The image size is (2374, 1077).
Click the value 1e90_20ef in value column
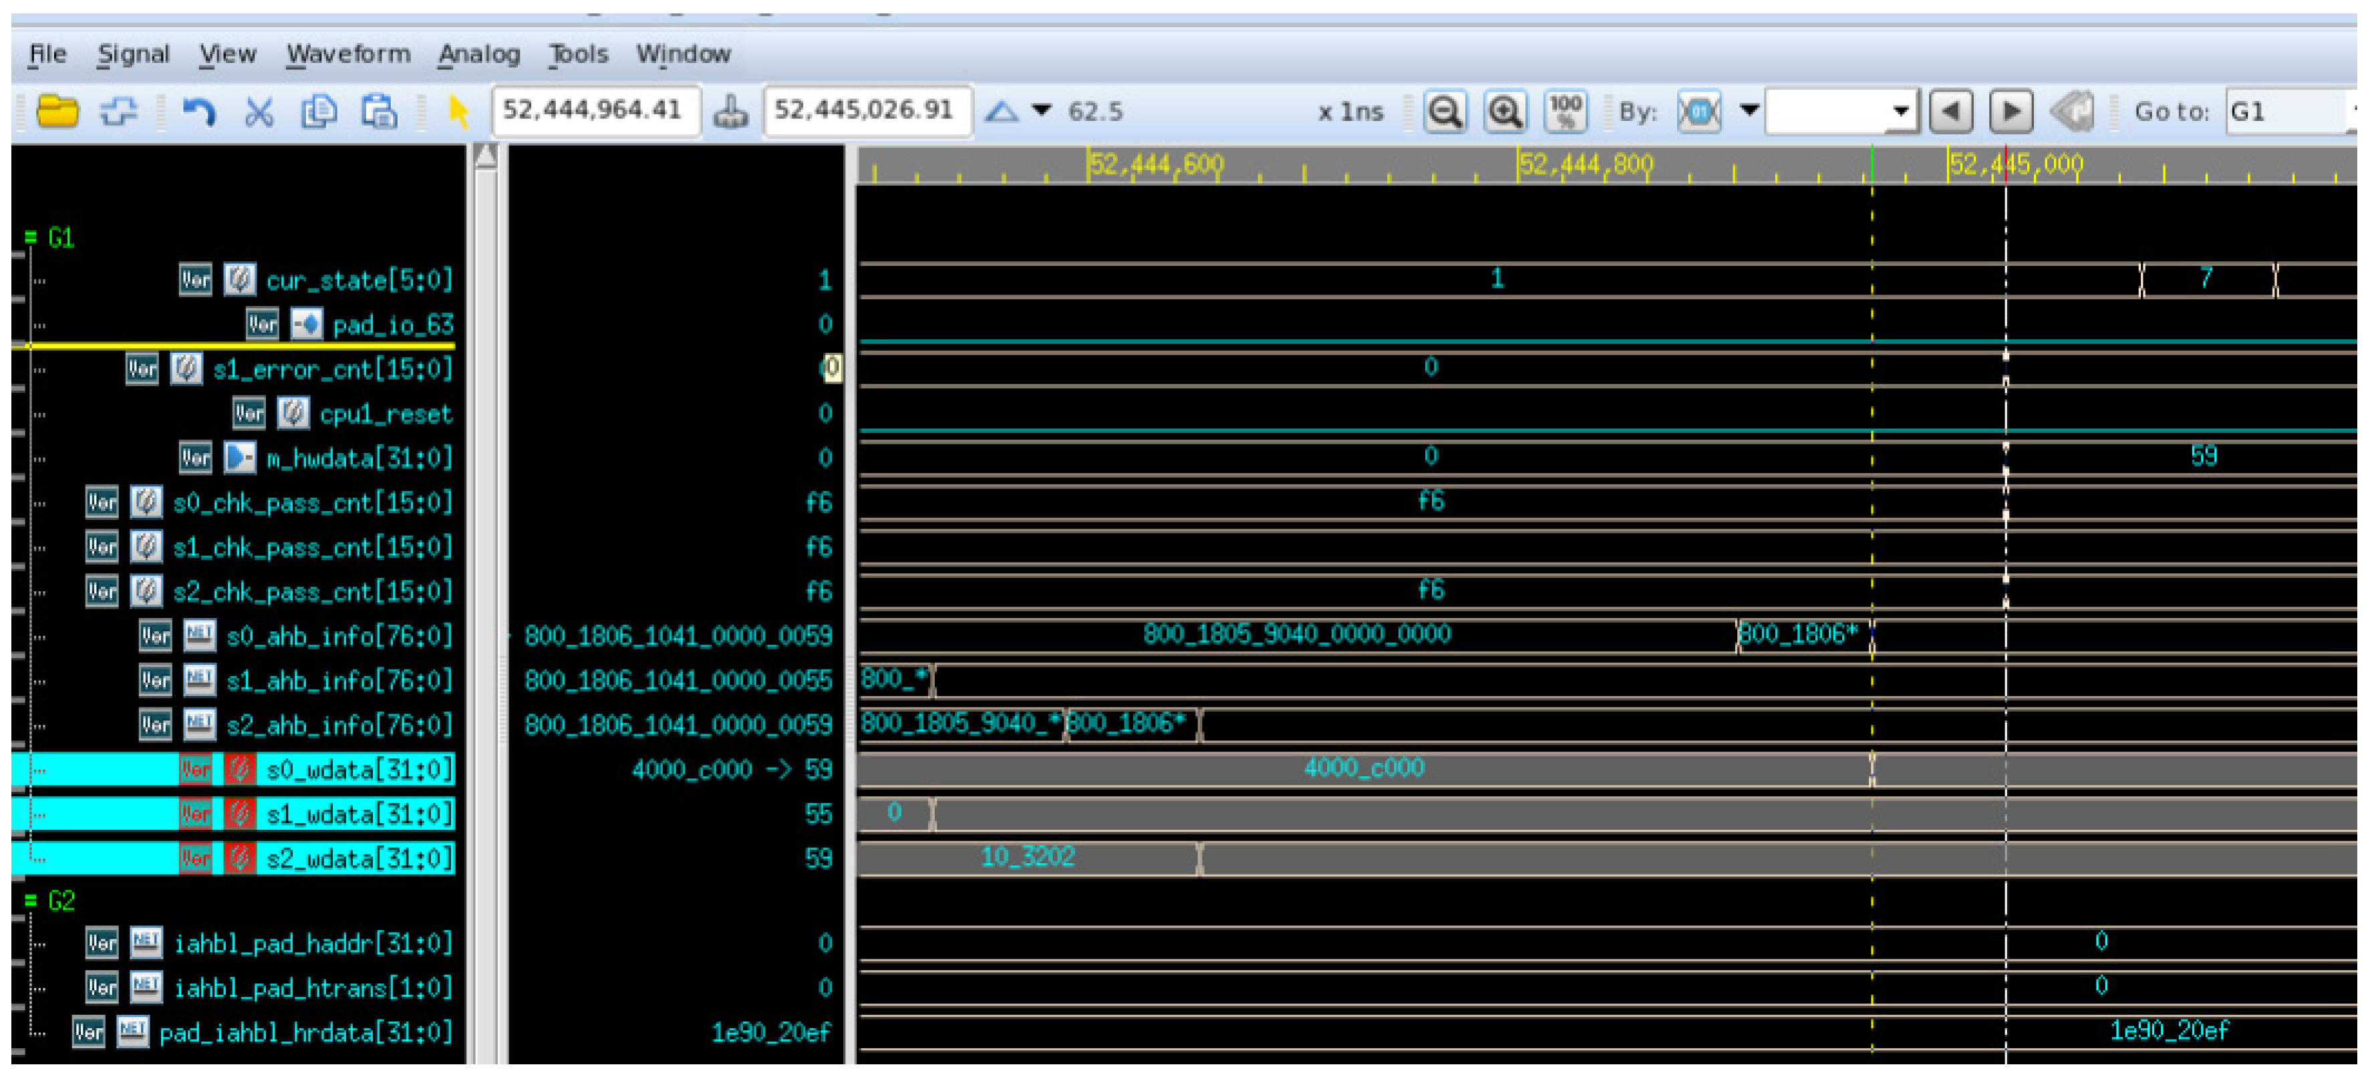click(770, 1033)
